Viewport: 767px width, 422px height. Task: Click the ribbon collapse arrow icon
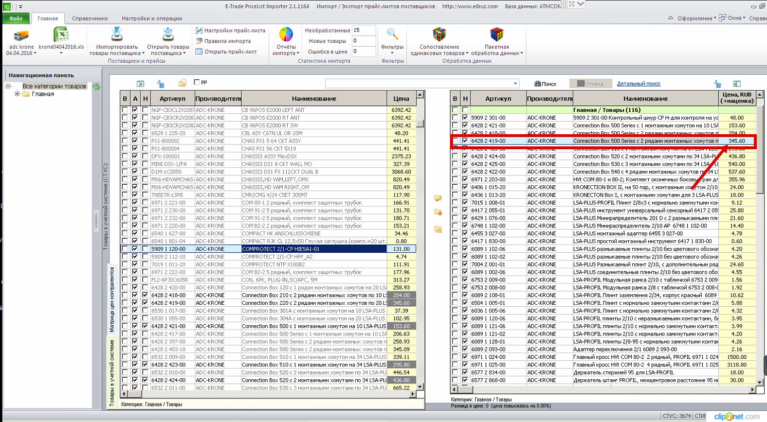click(671, 18)
